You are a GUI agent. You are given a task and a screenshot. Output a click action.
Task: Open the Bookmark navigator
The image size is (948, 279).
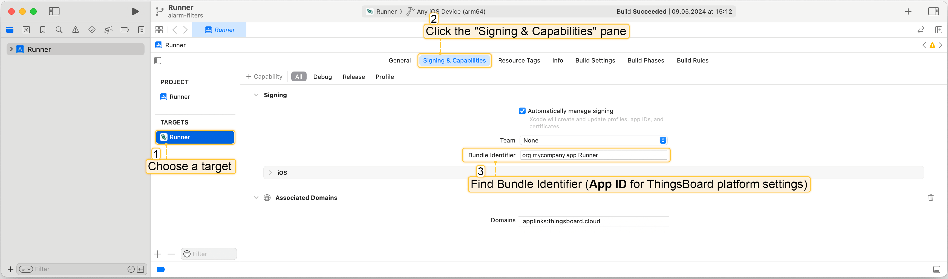[x=43, y=30]
